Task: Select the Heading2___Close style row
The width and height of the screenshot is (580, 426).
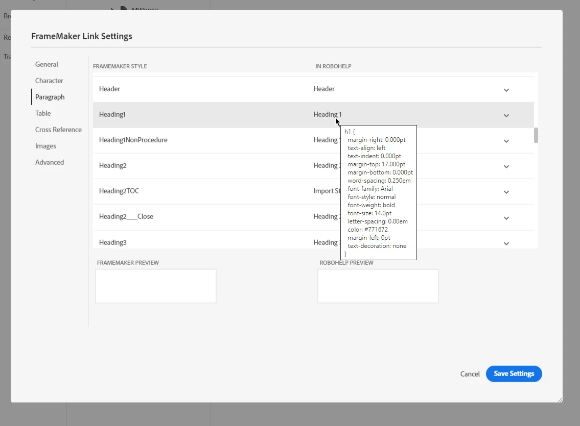Action: (x=313, y=217)
